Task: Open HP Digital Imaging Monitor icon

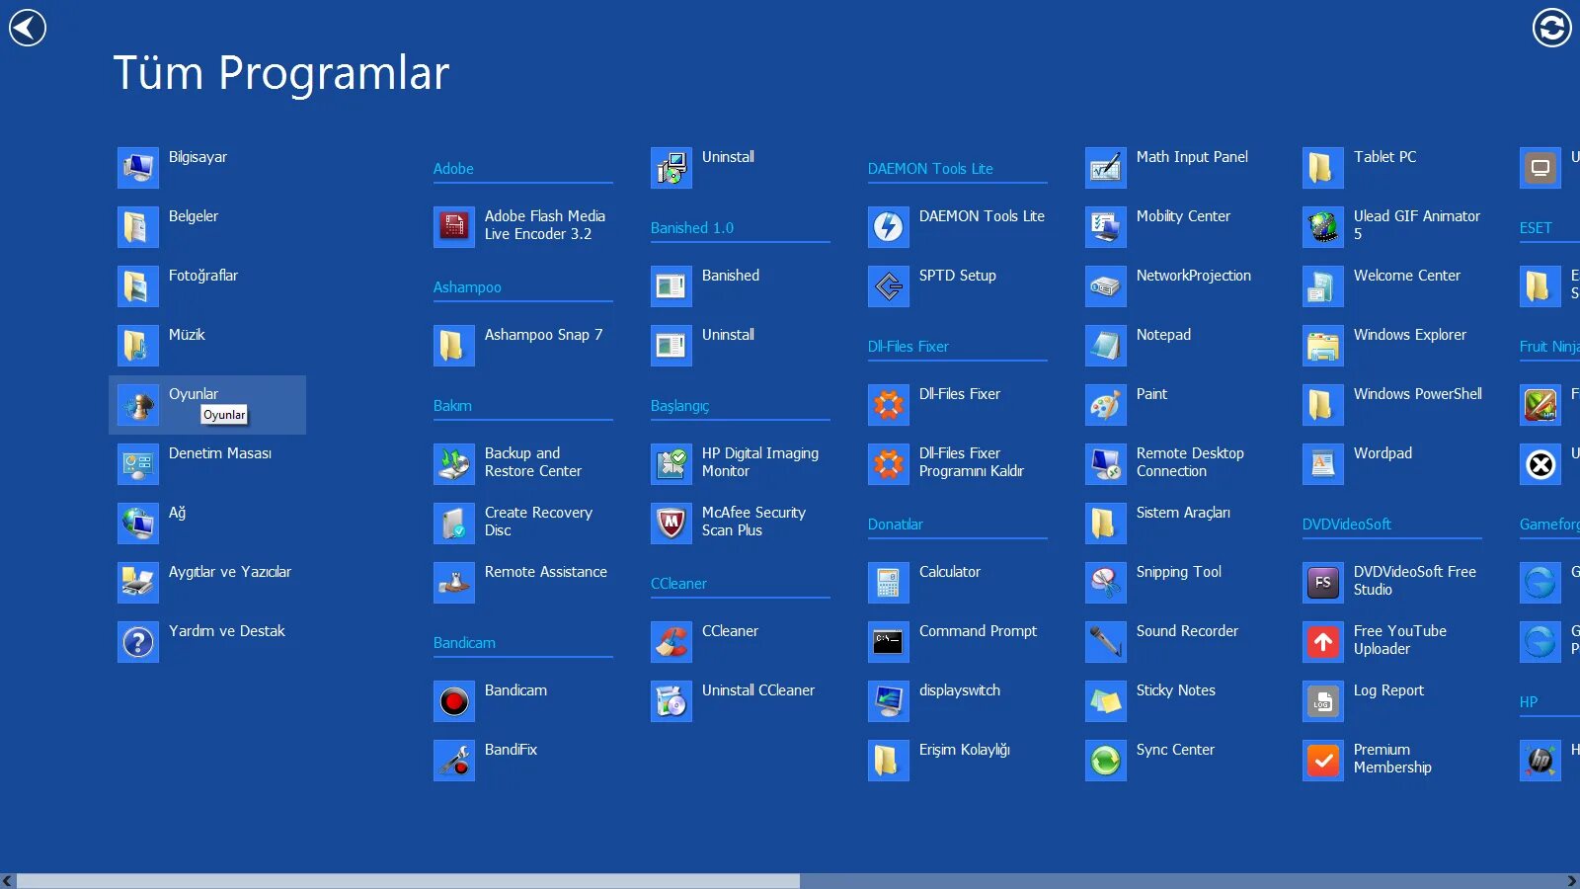Action: point(671,464)
